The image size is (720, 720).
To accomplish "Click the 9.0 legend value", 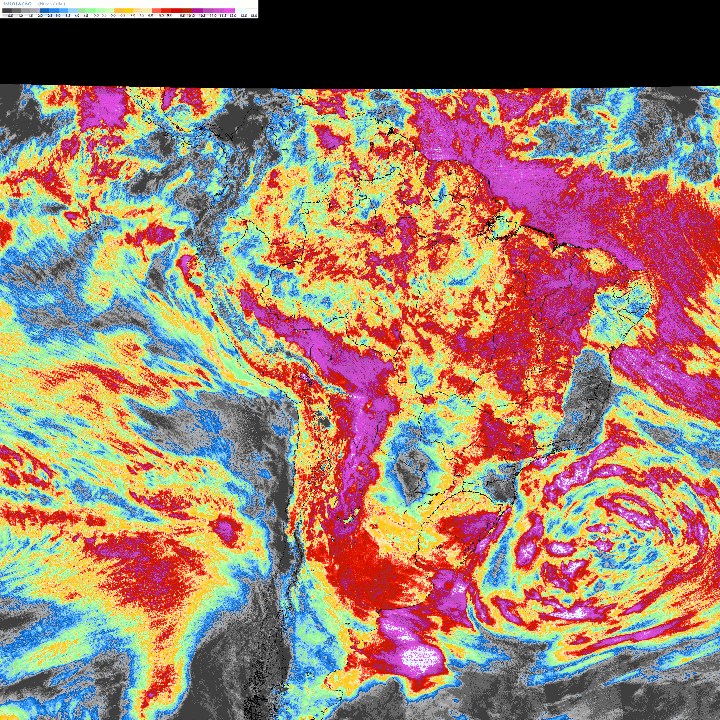I will point(170,15).
